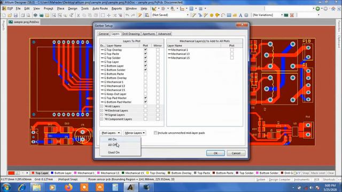The image size is (342, 192).
Task: Click the Cut scissors toolbar icon
Action: pos(79,15)
